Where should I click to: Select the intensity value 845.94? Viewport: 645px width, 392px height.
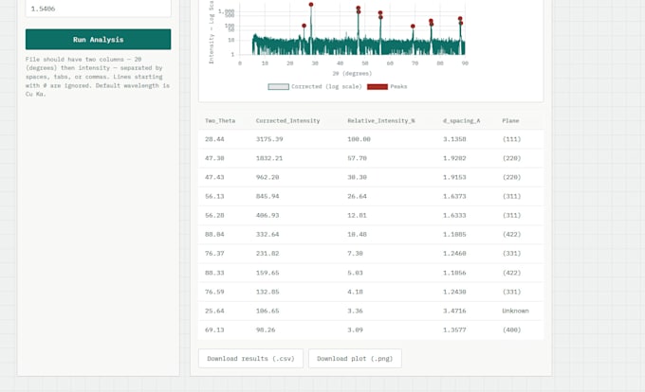click(x=267, y=196)
